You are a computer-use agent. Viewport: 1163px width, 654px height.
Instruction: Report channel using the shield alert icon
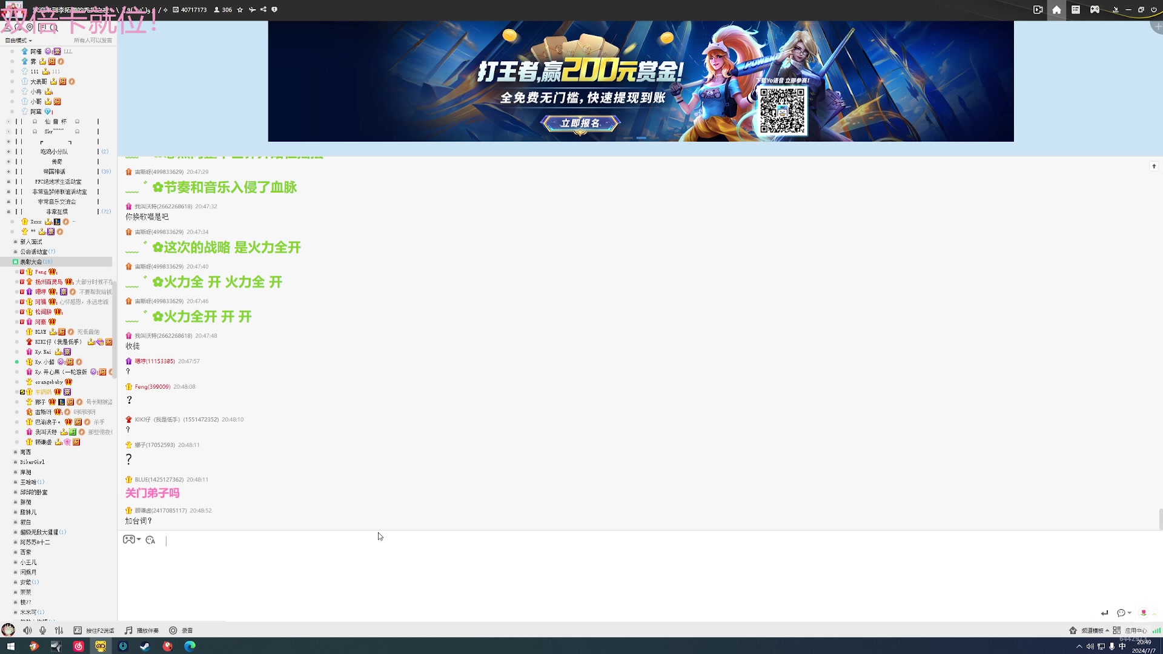coord(274,10)
